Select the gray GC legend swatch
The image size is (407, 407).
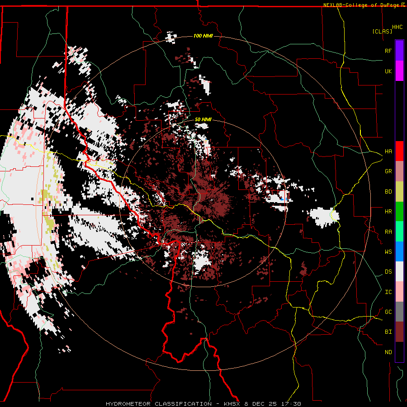399,312
